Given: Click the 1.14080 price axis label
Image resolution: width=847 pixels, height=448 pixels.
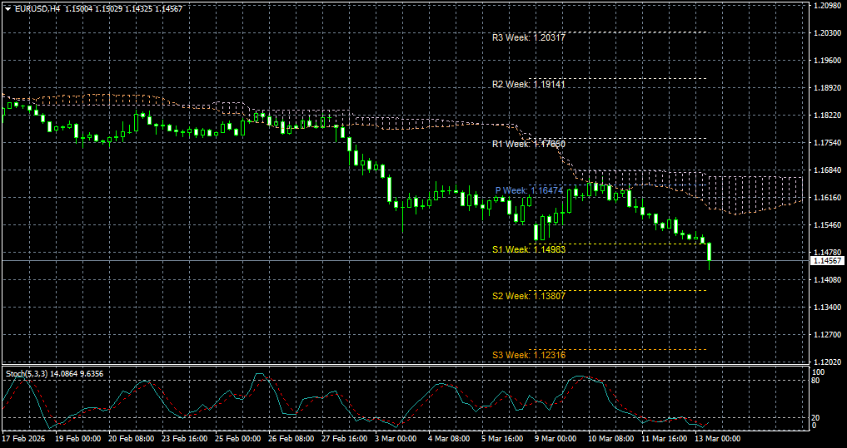Looking at the screenshot, I should [826, 280].
